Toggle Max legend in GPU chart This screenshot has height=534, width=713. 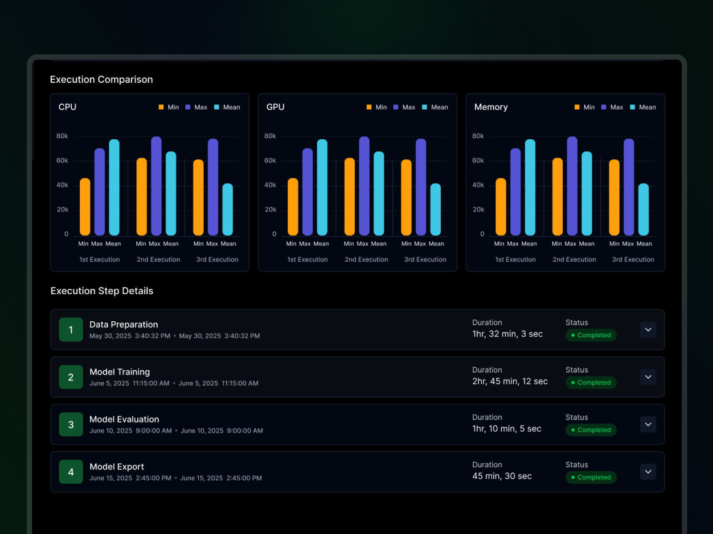[404, 107]
